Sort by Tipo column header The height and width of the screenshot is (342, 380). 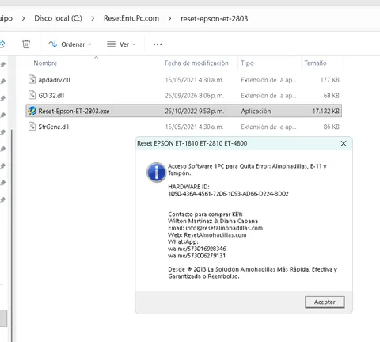pos(247,63)
